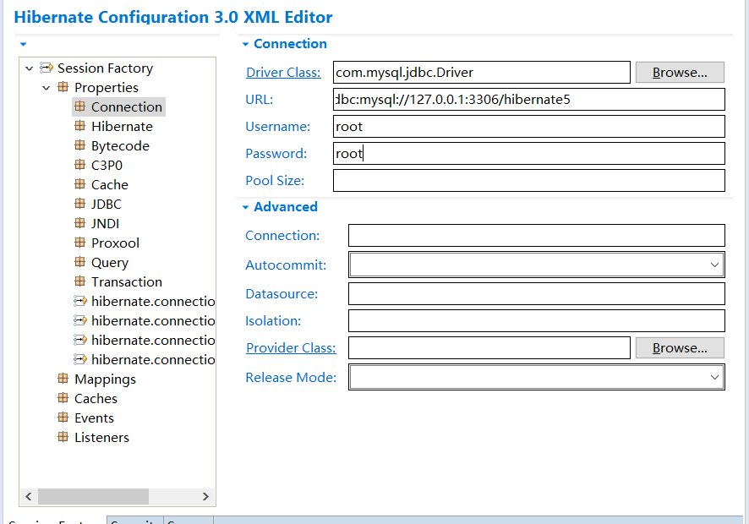
Task: Click Browse next to Driver Class
Action: pos(680,72)
